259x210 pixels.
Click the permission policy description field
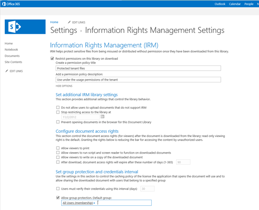tap(138, 80)
